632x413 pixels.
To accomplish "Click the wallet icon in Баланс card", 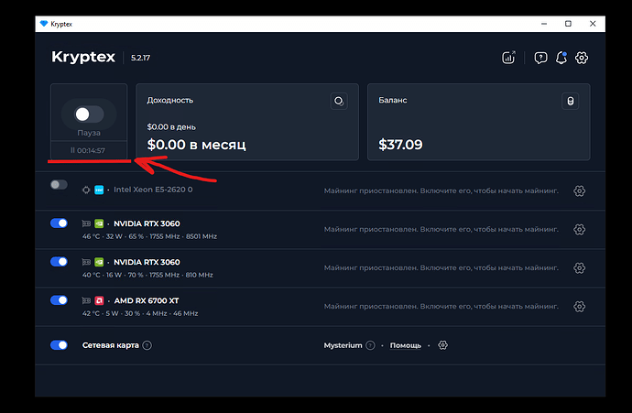I will pos(570,101).
